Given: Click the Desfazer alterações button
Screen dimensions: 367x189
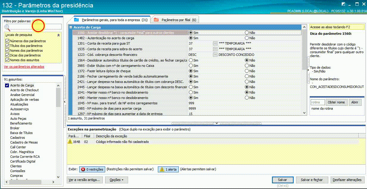Looking at the screenshot, I should 347,180.
